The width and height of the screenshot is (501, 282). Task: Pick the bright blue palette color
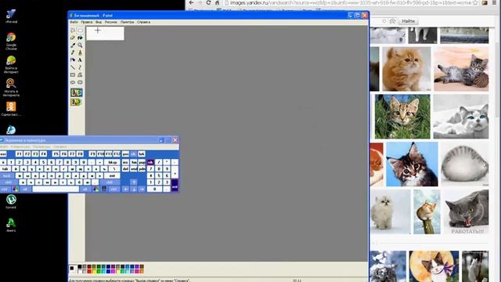click(108, 271)
